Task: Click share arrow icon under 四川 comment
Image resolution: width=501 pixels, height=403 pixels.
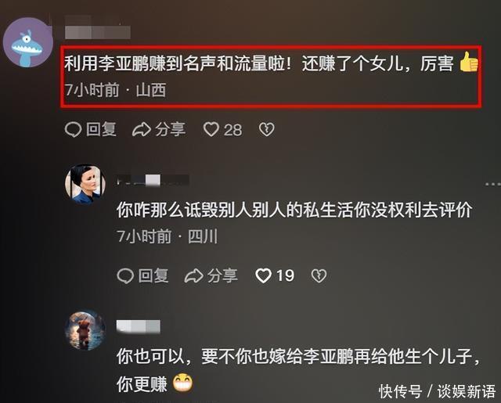Action: [x=194, y=276]
